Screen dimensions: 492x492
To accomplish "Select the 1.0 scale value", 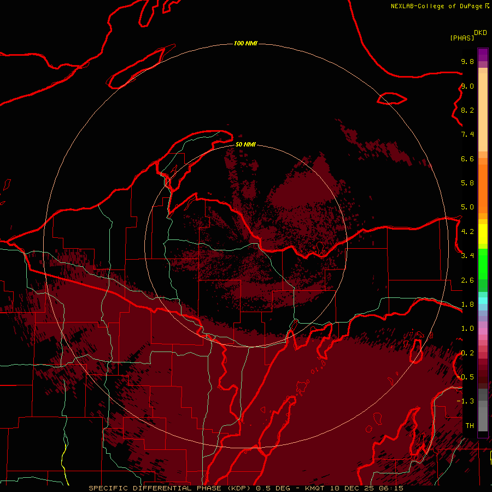I will 467,329.
